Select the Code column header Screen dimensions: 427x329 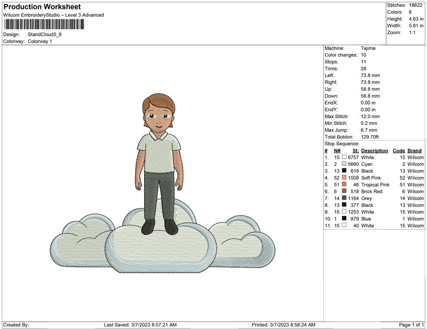[399, 151]
